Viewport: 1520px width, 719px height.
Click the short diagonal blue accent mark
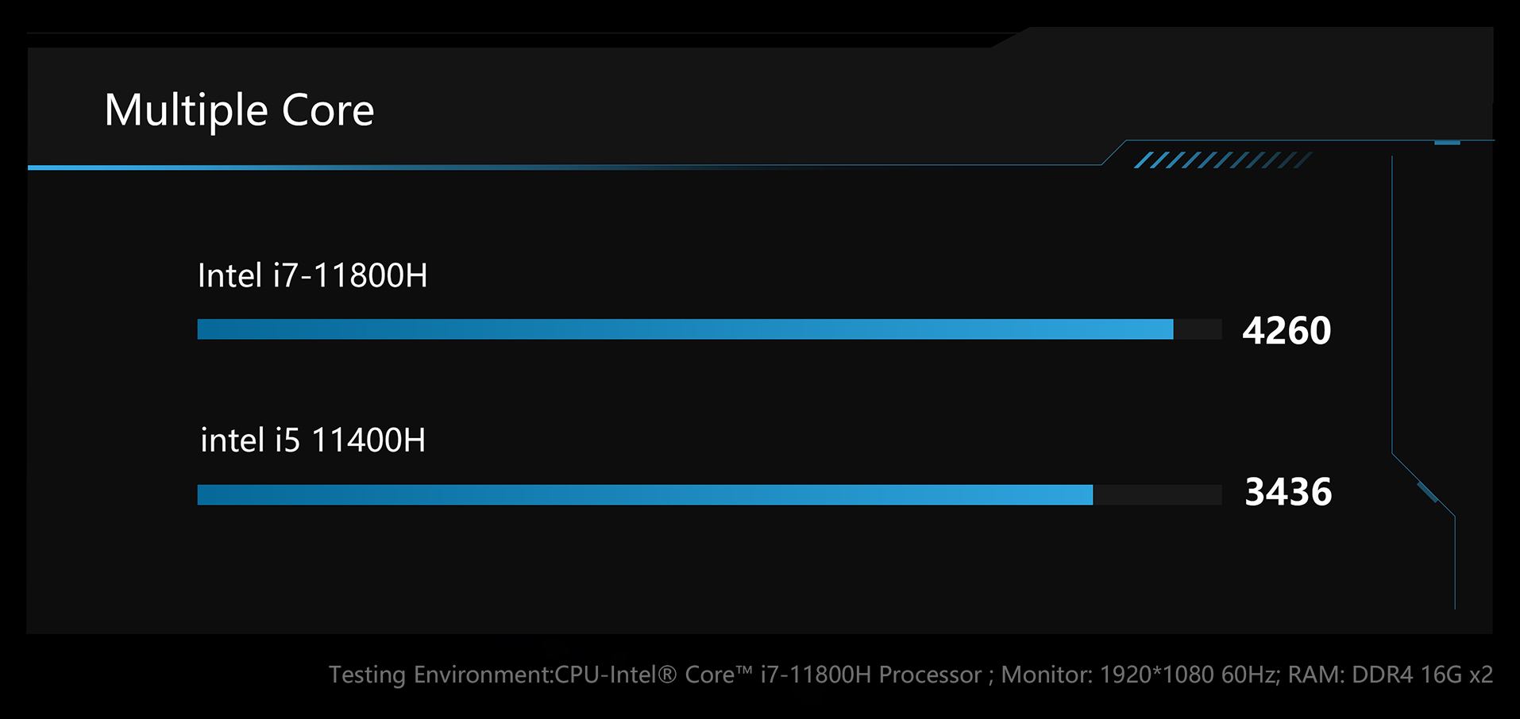point(1428,492)
